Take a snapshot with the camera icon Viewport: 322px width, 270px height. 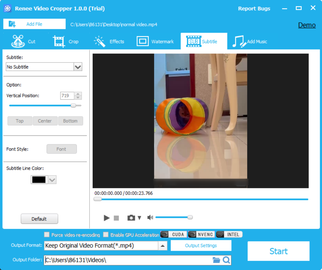click(131, 218)
